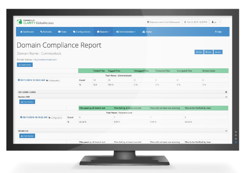
Task: Collapse the Section 508 panel minus icon
Action: 226,97
